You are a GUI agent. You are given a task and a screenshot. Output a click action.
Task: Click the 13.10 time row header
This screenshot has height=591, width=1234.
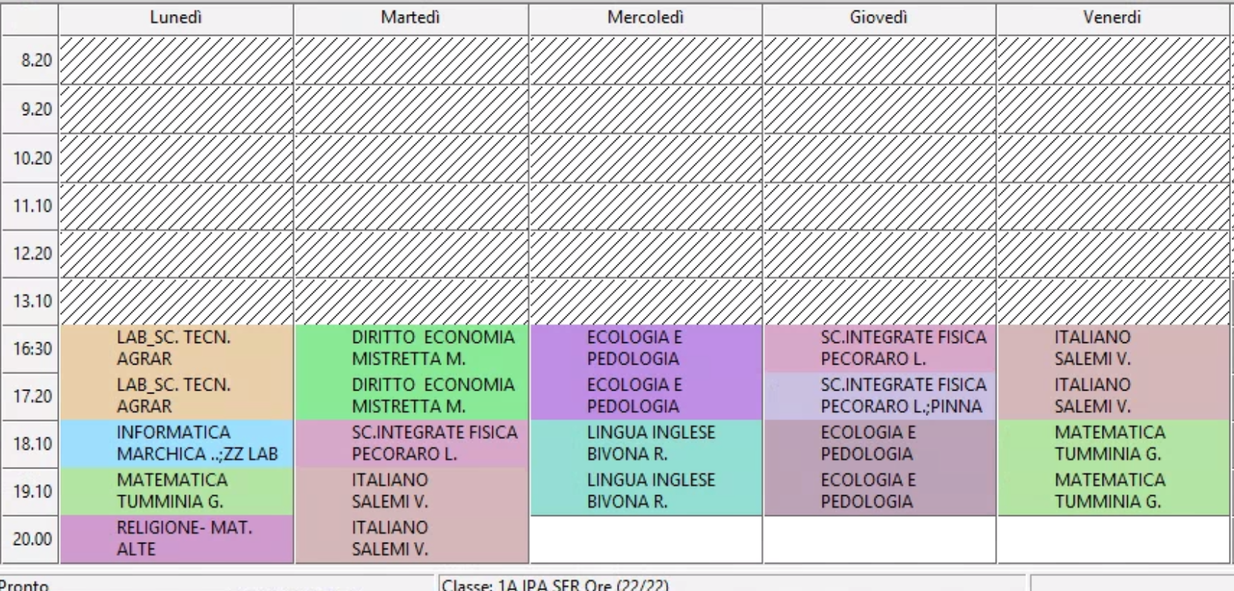(x=30, y=301)
